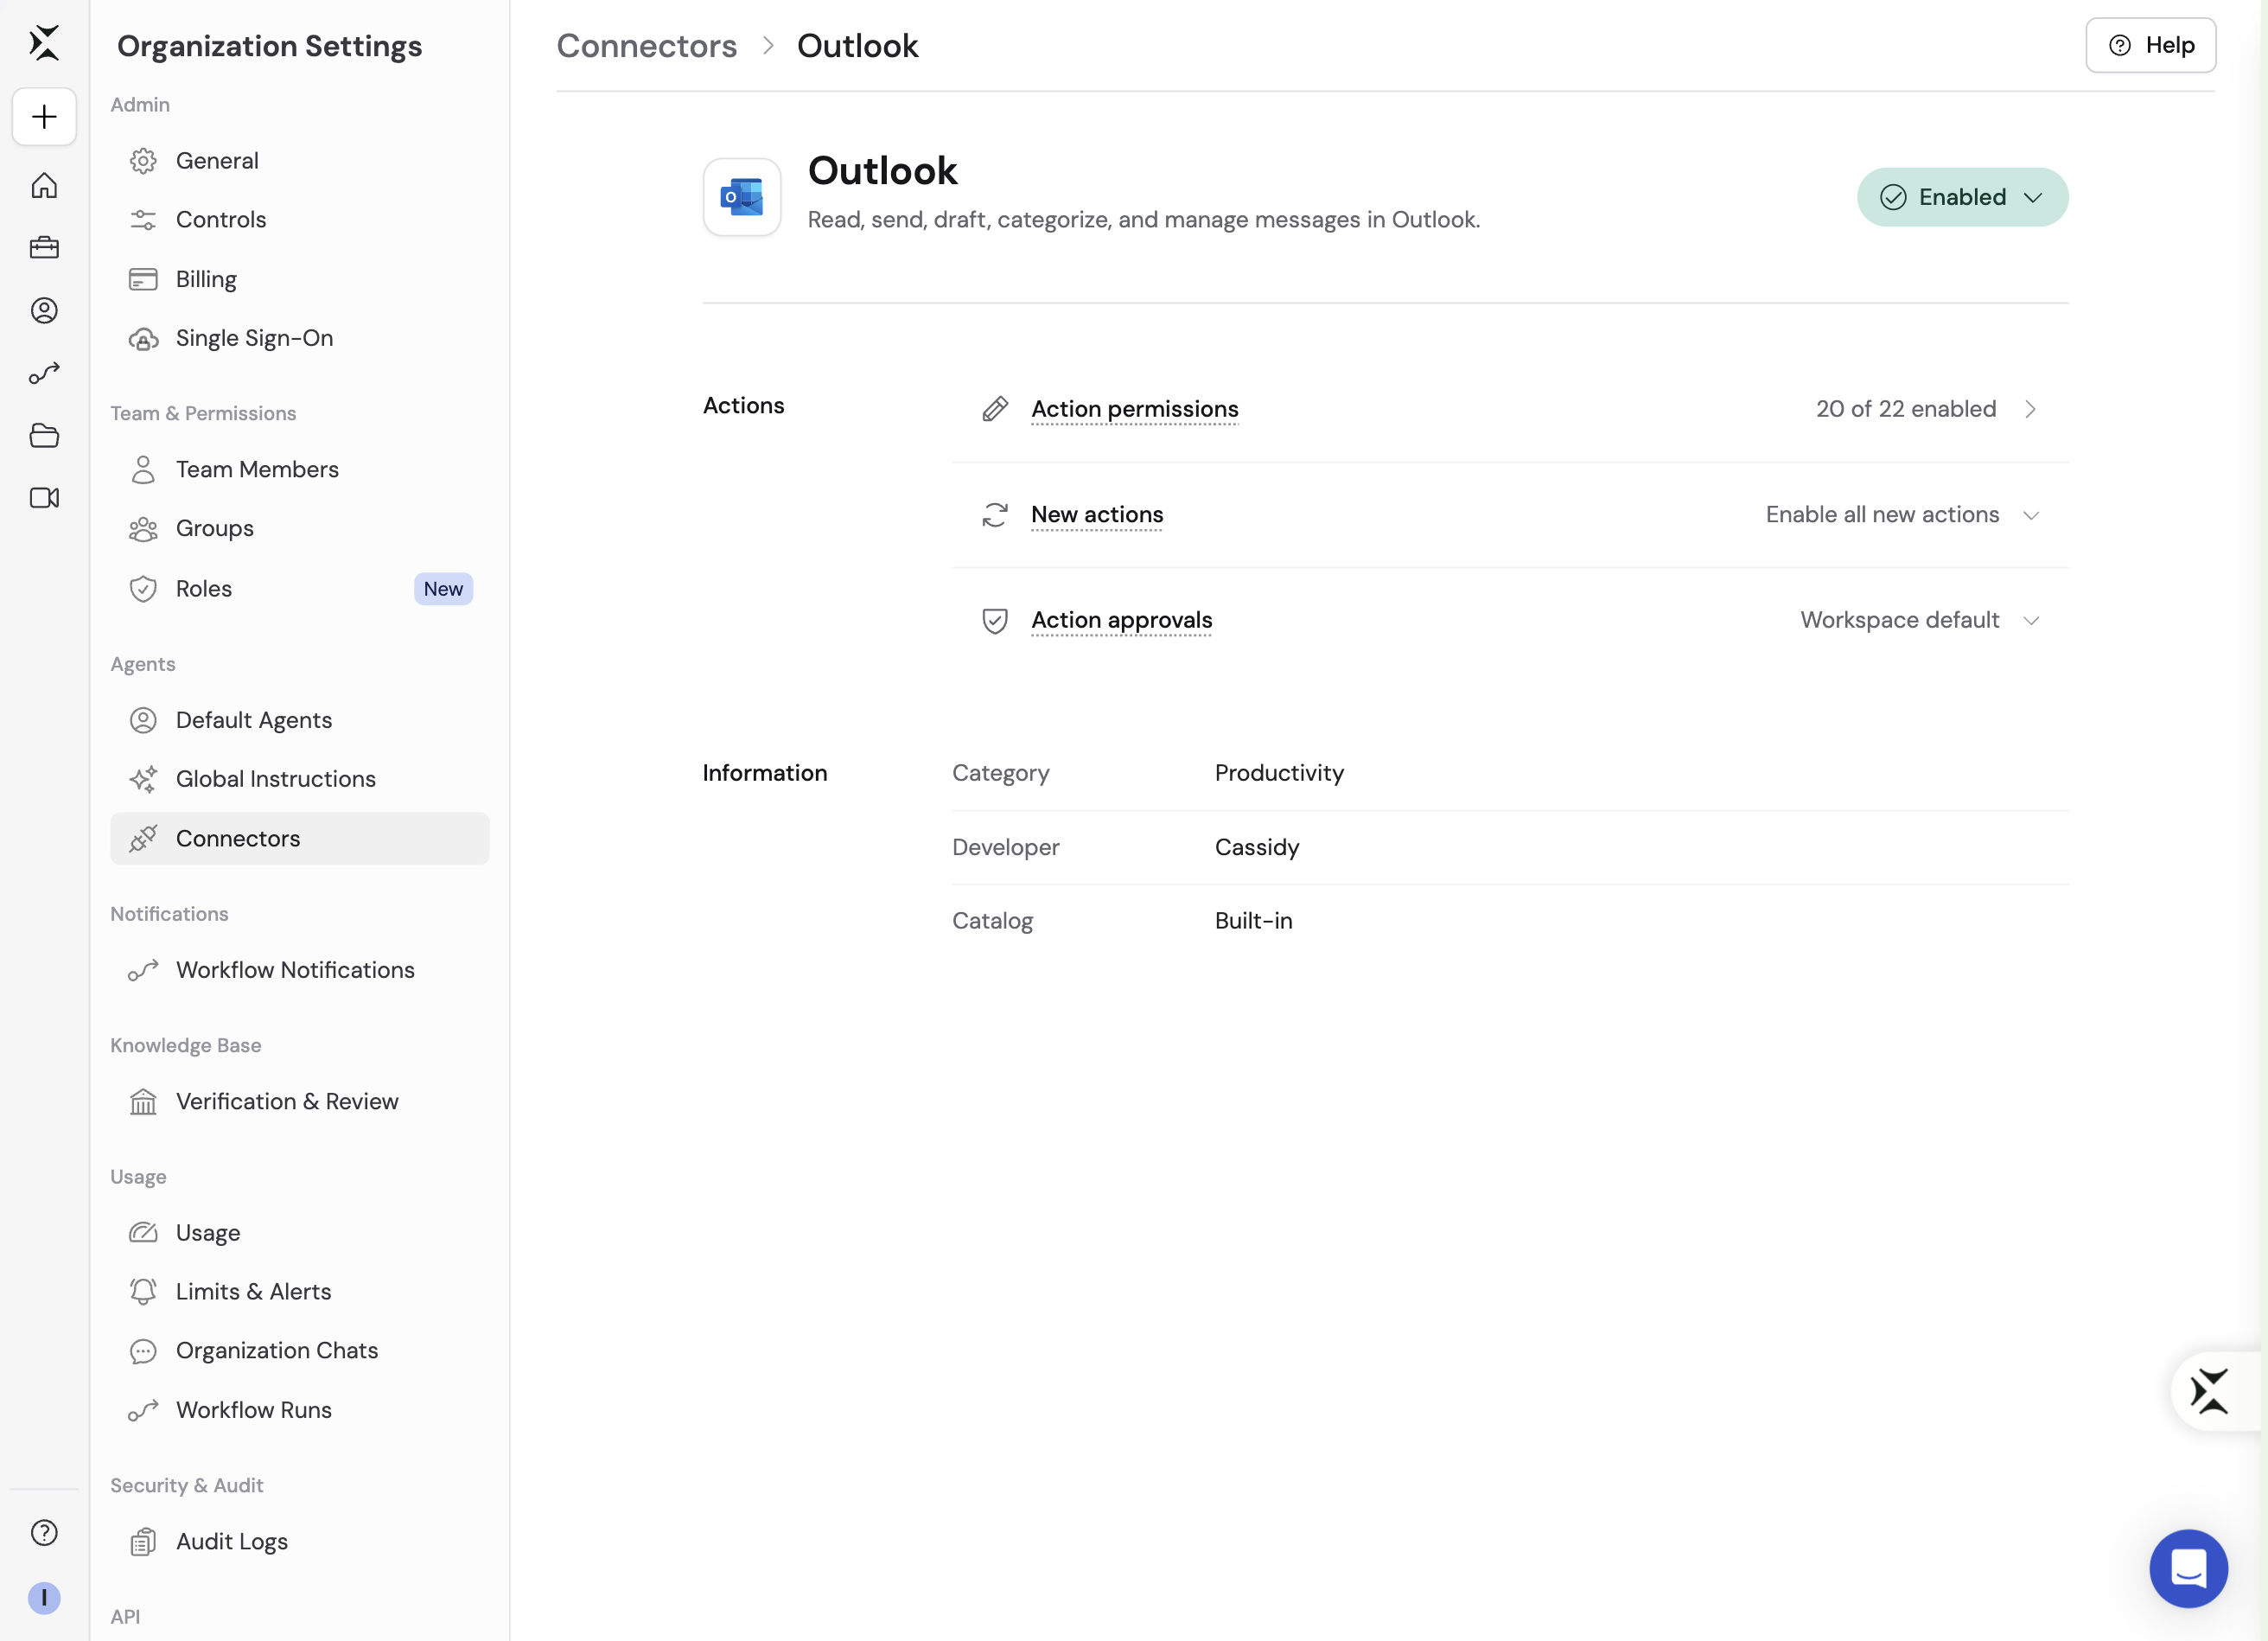Click the Outlook breadcrumb title
This screenshot has width=2268, height=1641.
(x=857, y=46)
